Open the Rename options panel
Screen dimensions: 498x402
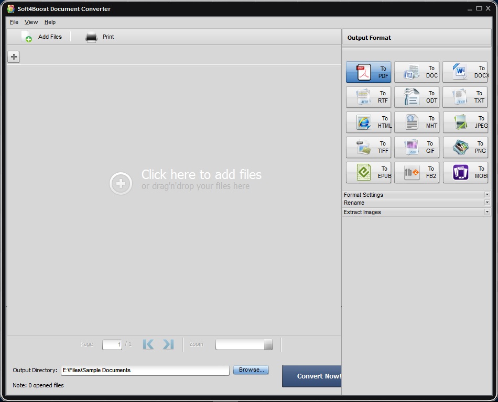pos(417,203)
